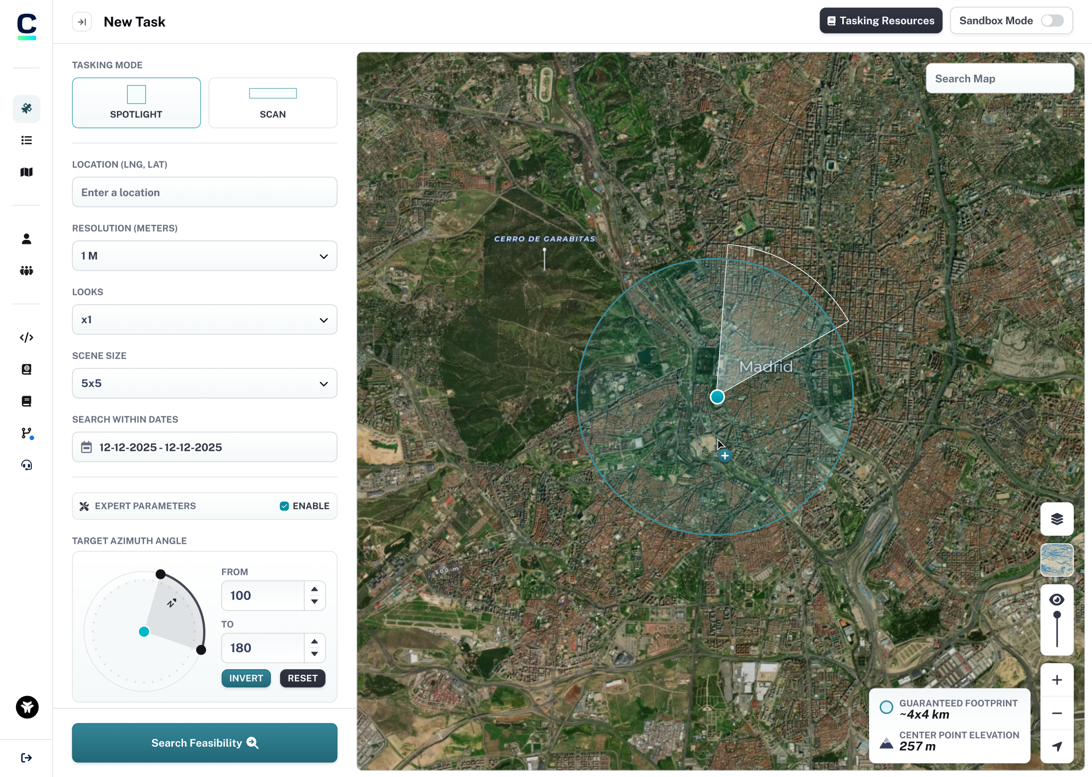This screenshot has width=1092, height=777.
Task: Select the SPOTLIGHT tasking mode
Action: (x=136, y=103)
